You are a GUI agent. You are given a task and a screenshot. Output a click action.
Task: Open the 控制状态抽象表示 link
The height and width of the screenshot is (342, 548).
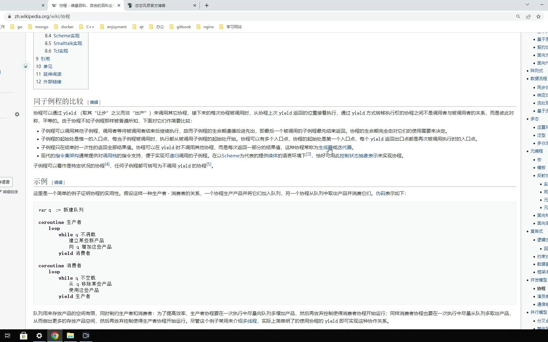tap(359, 155)
